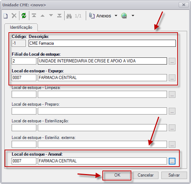Click Filial name UNIDADE INTERMEDIARIA field

click(102, 61)
